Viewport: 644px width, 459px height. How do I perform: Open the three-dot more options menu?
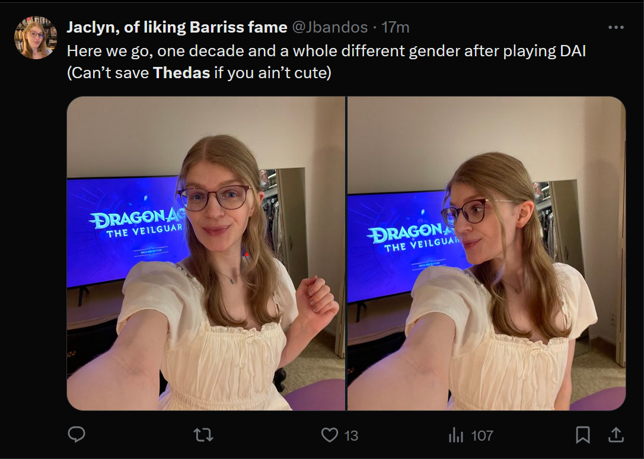(x=616, y=27)
